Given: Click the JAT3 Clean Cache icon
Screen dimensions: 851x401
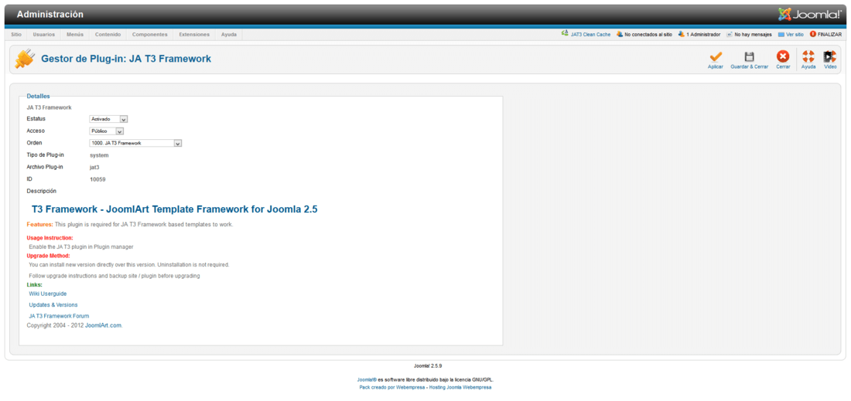Looking at the screenshot, I should pyautogui.click(x=565, y=33).
